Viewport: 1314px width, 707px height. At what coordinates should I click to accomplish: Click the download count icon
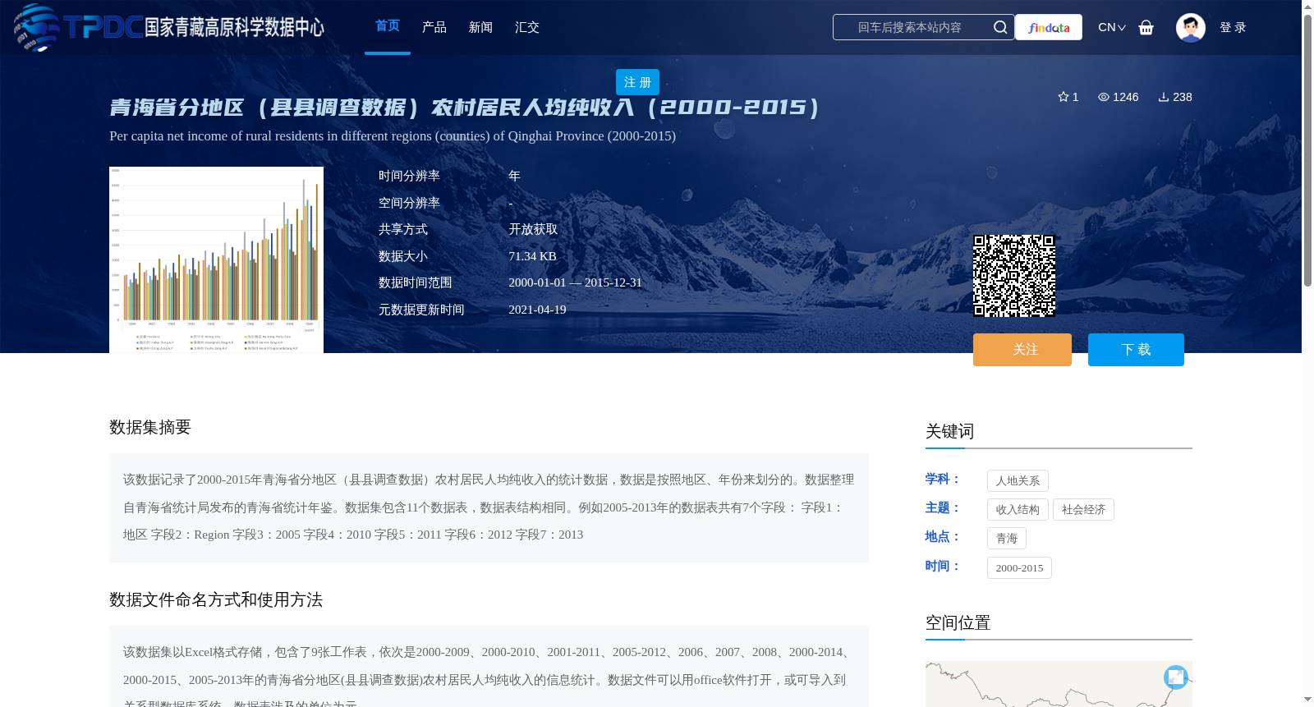coord(1164,97)
